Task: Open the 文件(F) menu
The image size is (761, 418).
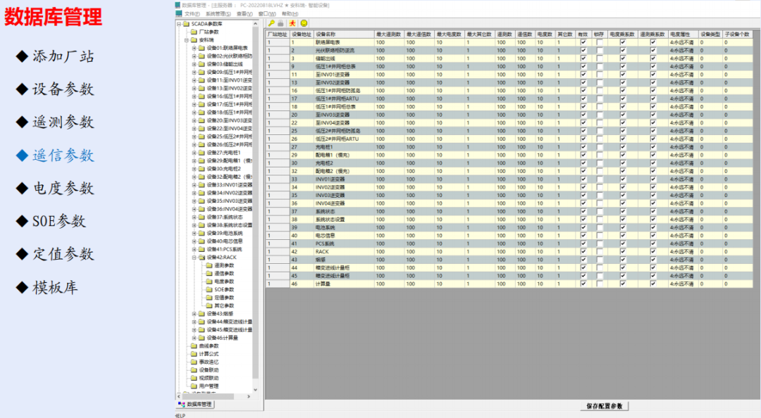Action: pos(192,14)
